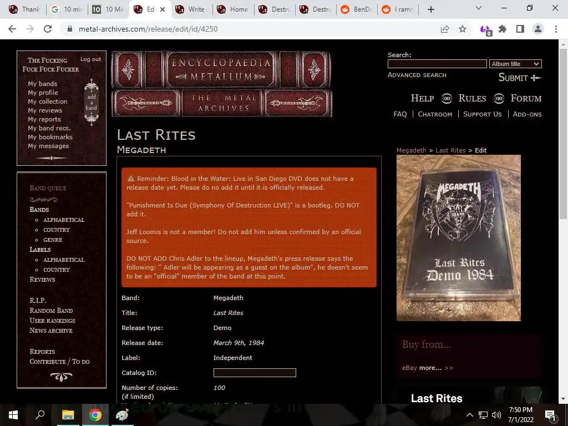Open the News Archive
Image resolution: width=568 pixels, height=426 pixels.
coord(50,331)
